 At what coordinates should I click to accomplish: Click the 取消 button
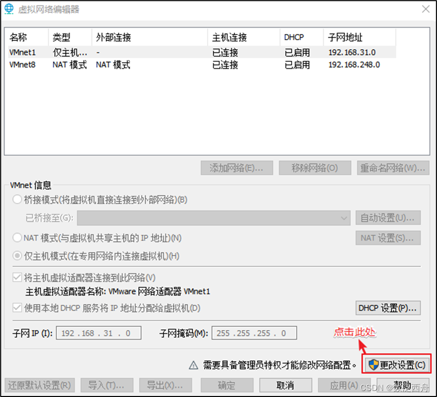(x=286, y=385)
